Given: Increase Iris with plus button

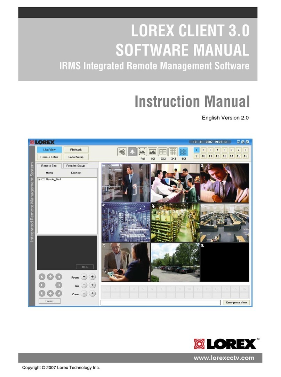Looking at the screenshot, I should (93, 285).
